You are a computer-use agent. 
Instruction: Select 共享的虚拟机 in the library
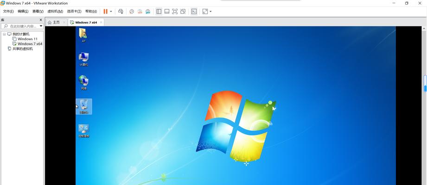[x=23, y=49]
